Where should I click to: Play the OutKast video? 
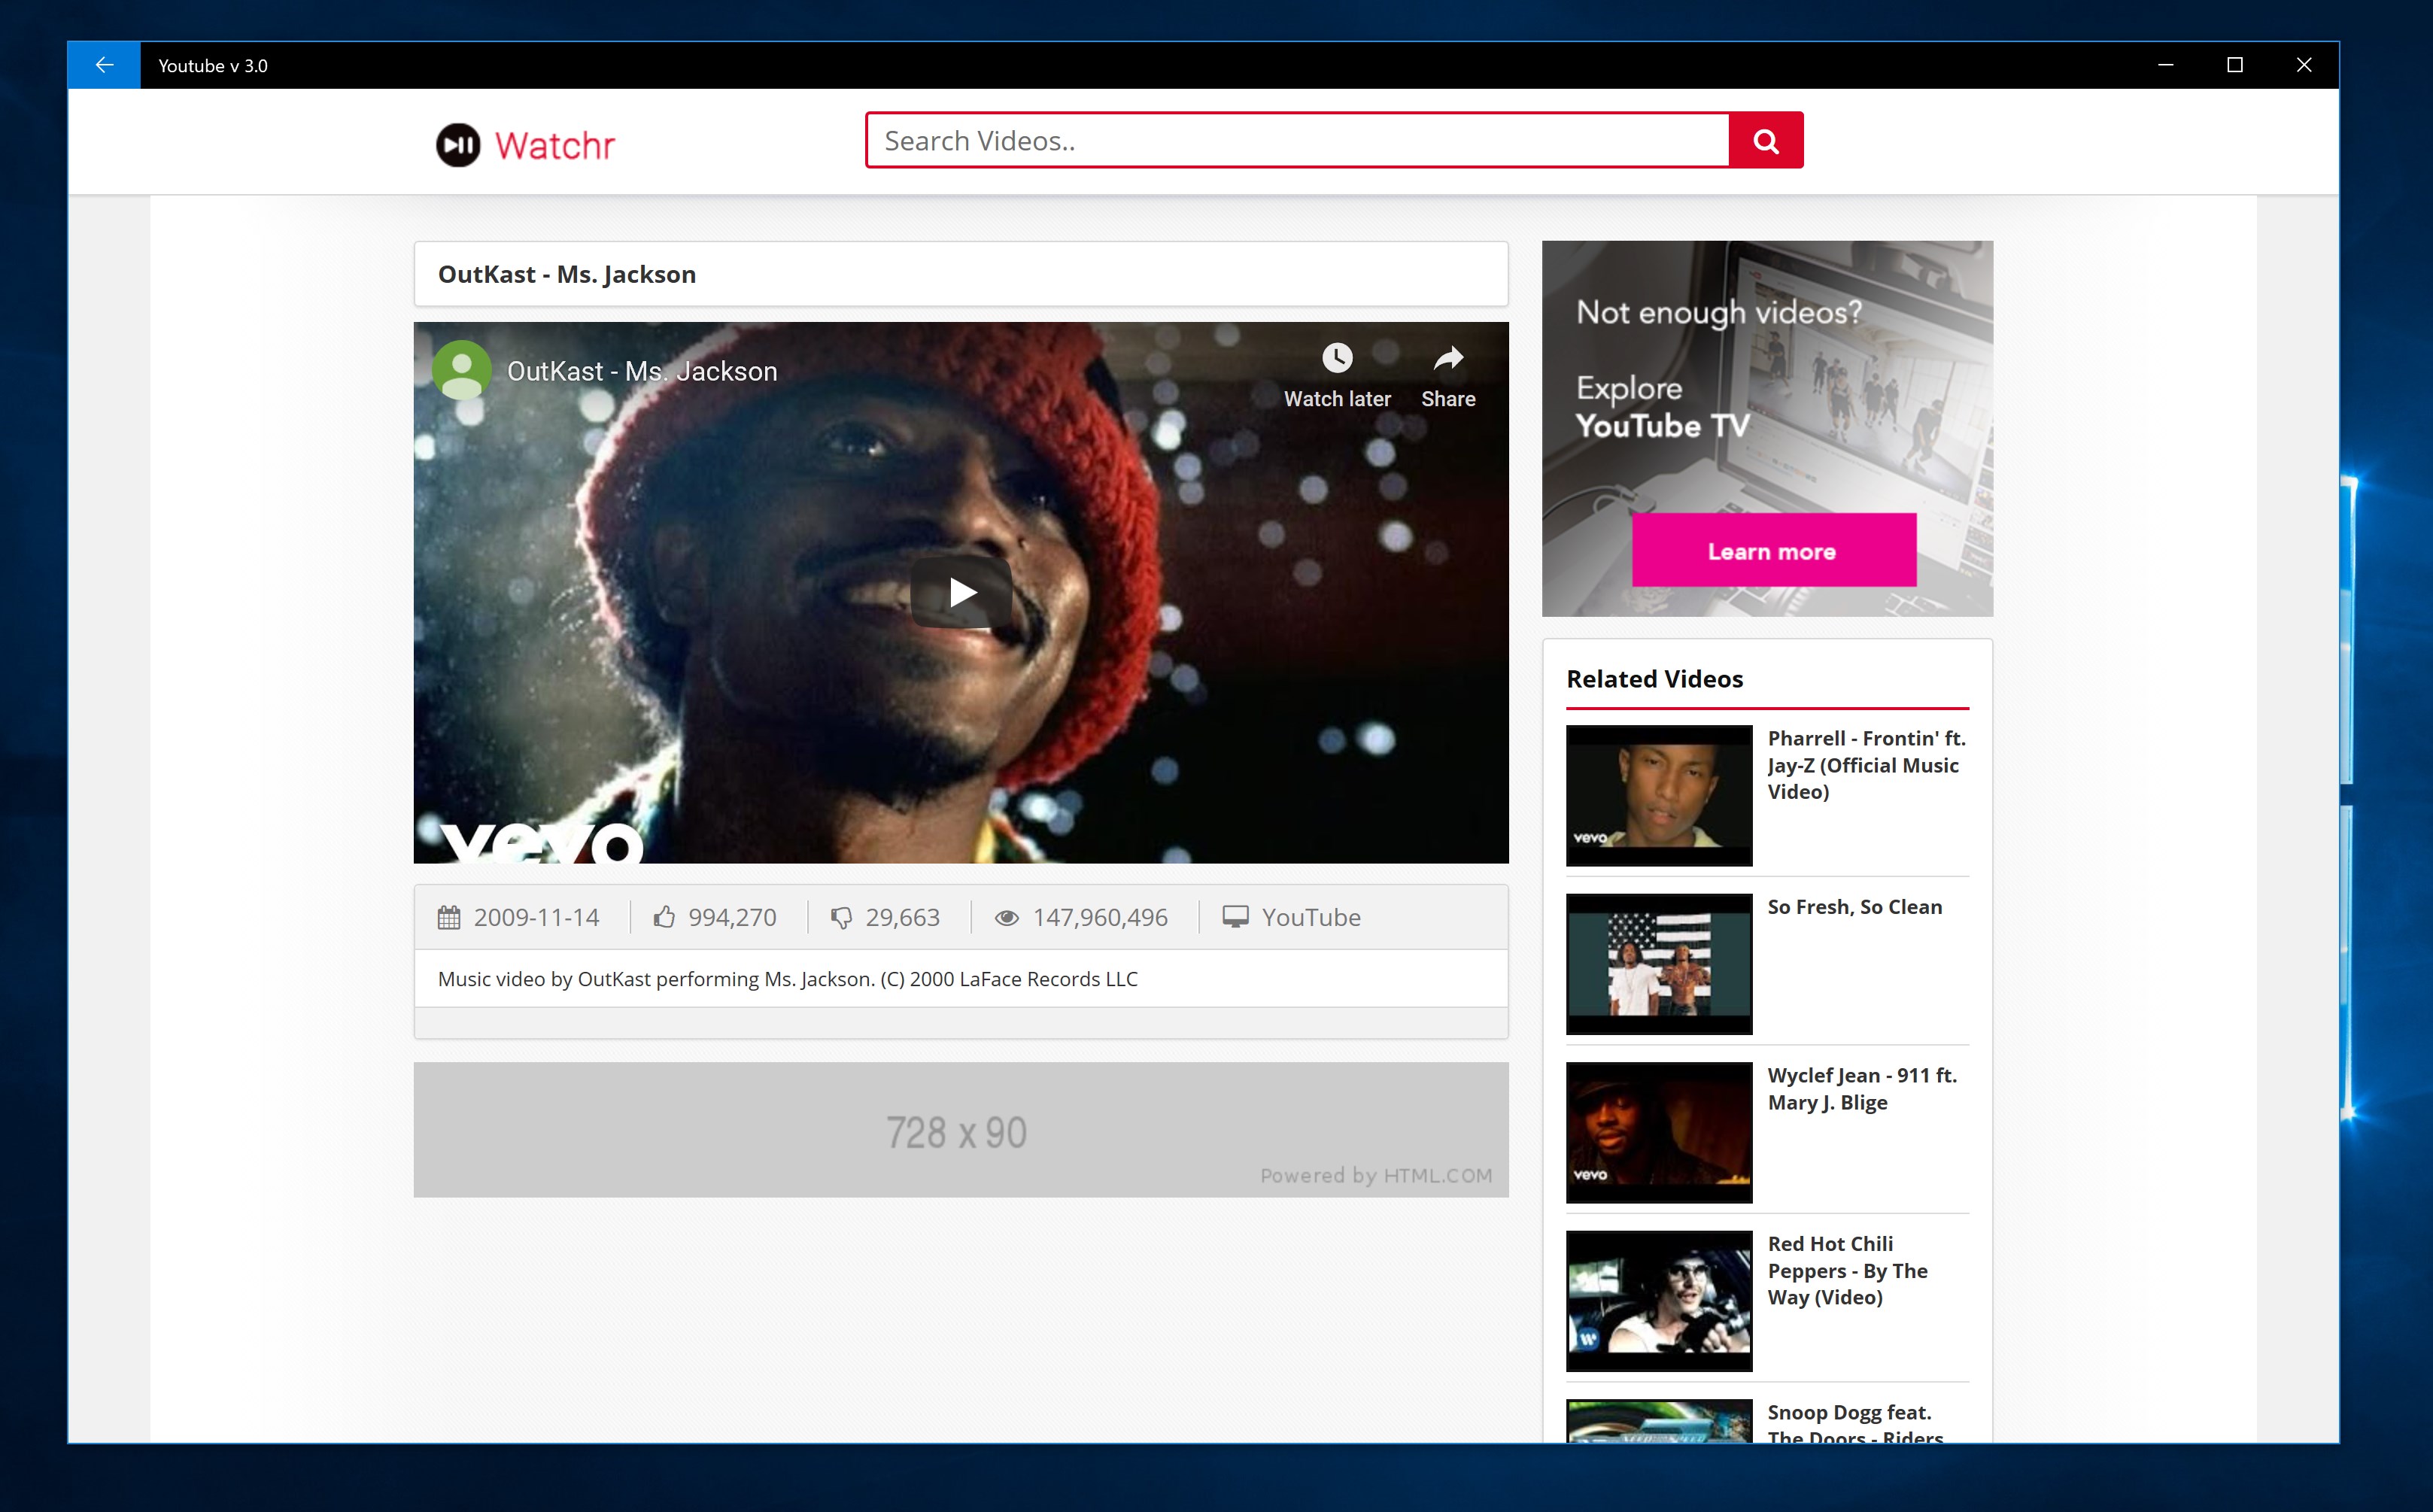[960, 592]
